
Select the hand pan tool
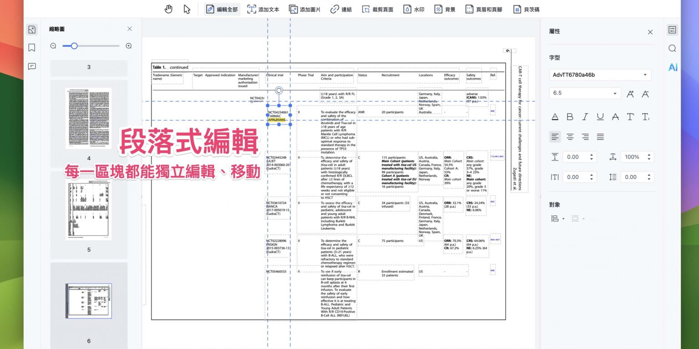pos(168,9)
